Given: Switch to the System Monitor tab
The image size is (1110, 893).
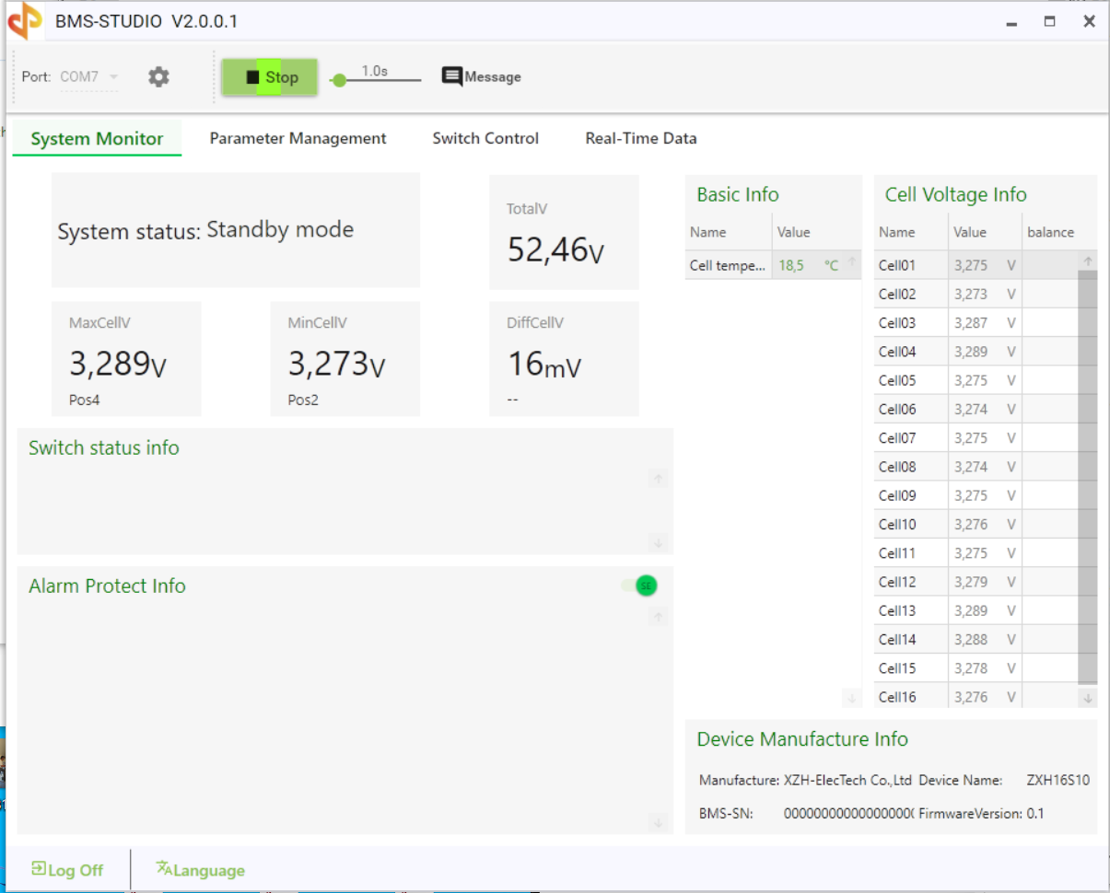Looking at the screenshot, I should point(97,139).
